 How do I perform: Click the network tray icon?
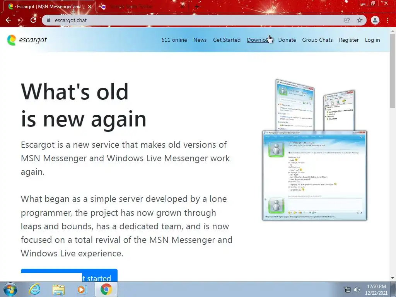[348, 290]
